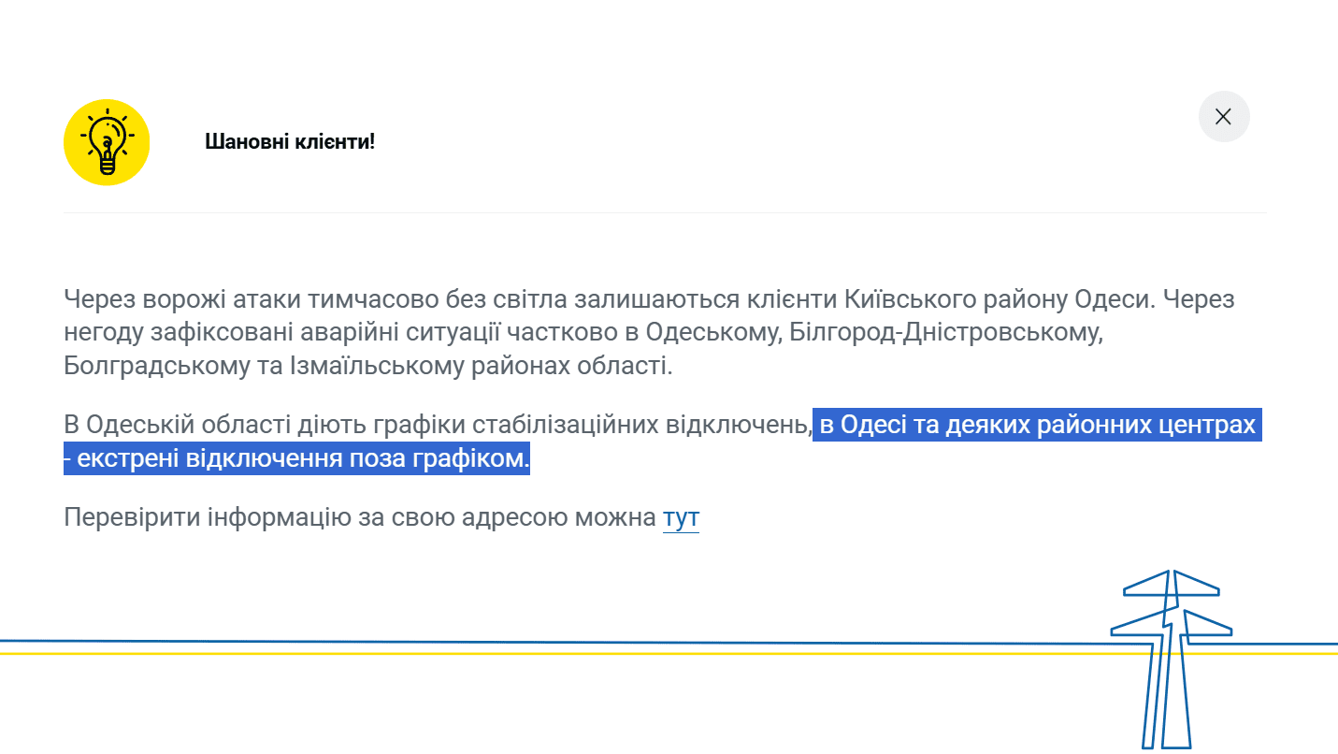Open the "тут" link
This screenshot has width=1338, height=754.
pyautogui.click(x=681, y=517)
